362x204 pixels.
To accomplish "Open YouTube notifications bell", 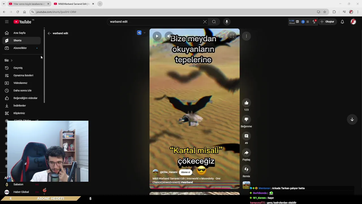I will pyautogui.click(x=342, y=22).
